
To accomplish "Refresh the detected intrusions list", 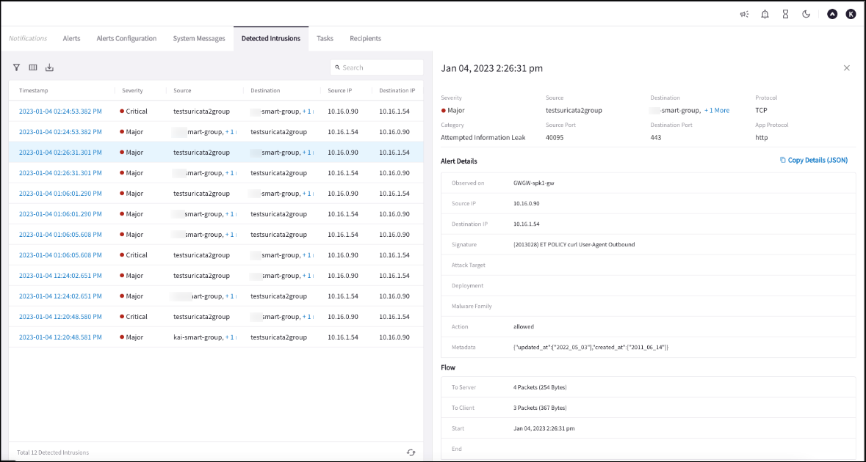I will point(411,452).
